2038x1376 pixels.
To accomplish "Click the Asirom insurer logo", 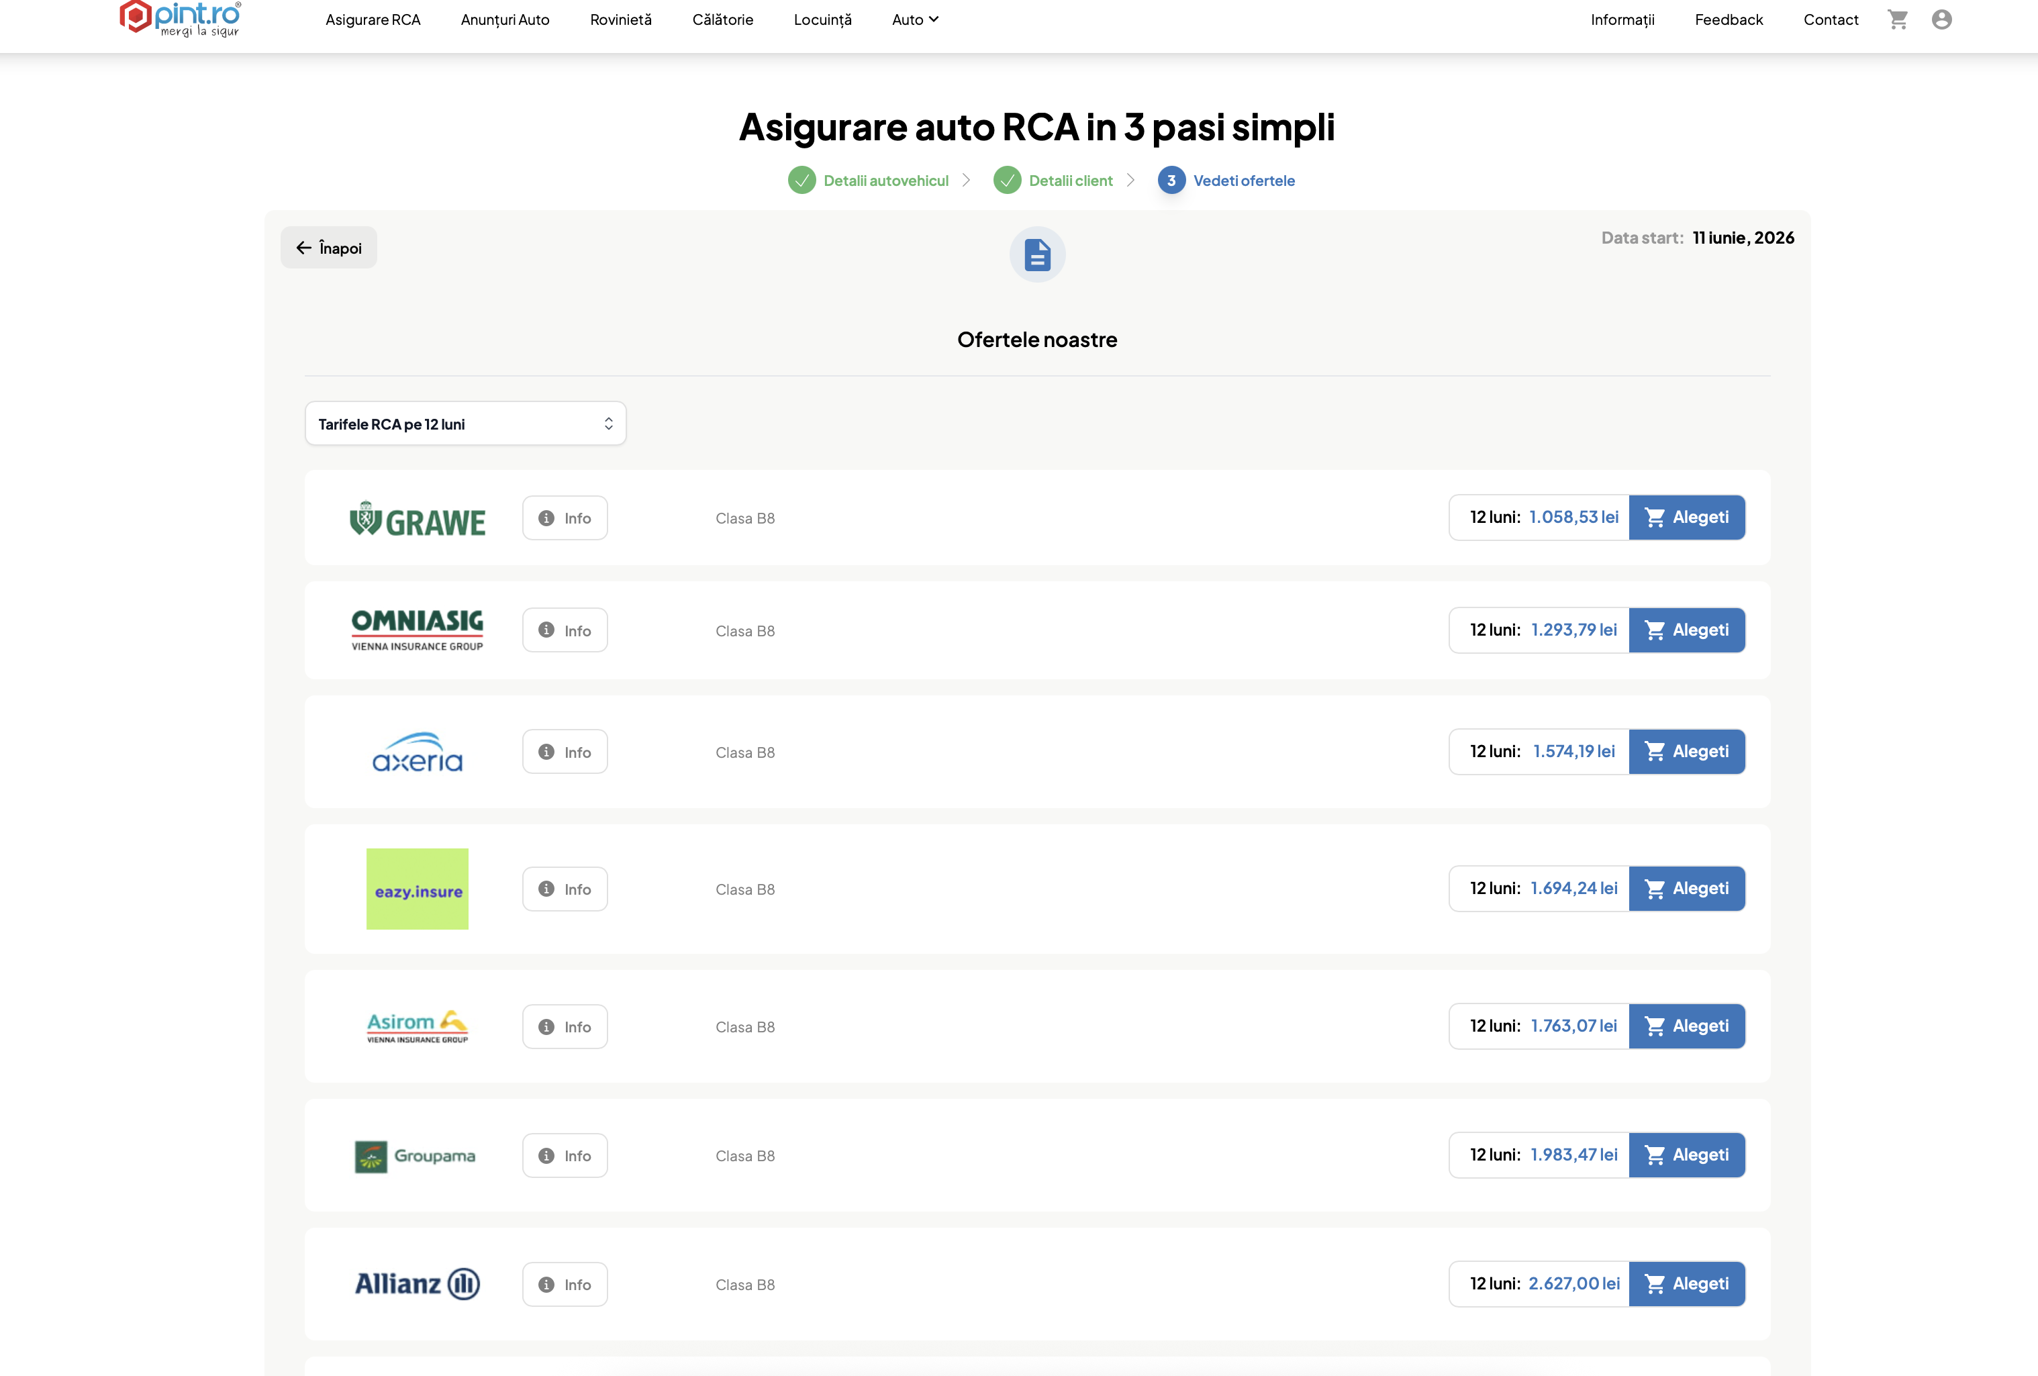I will [418, 1026].
